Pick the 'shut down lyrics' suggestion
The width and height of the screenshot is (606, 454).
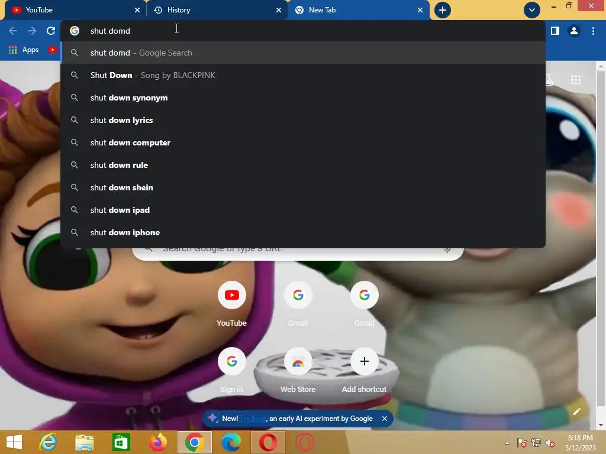[x=303, y=120]
